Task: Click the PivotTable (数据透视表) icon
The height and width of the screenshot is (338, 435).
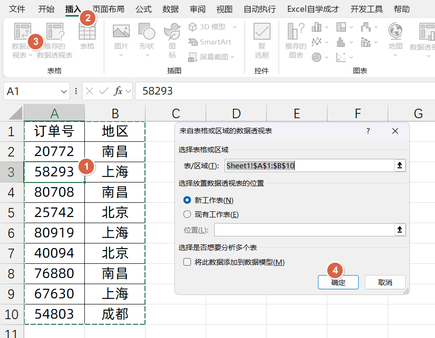Action: (x=22, y=31)
